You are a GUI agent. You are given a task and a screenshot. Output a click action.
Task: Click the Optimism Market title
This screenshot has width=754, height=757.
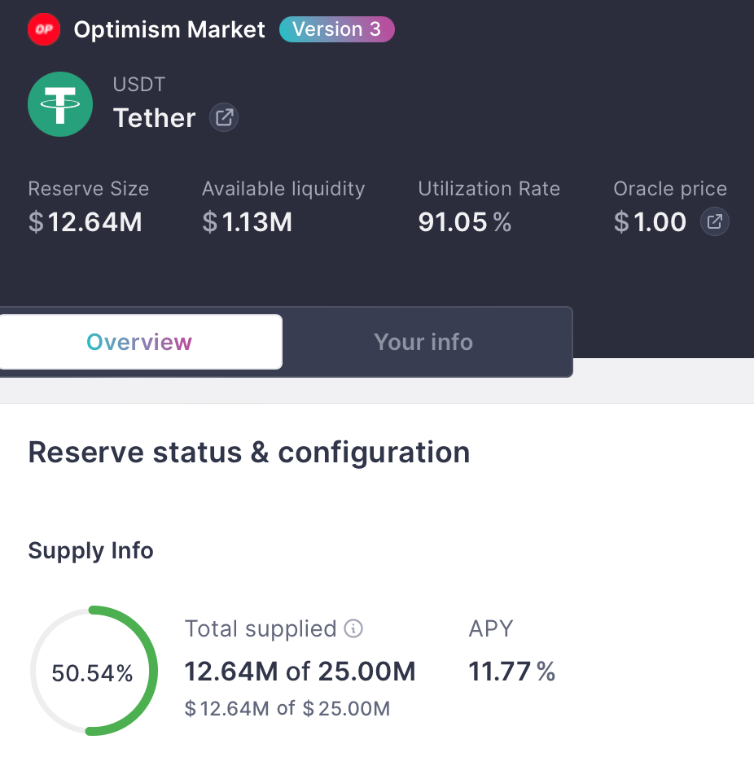click(x=169, y=28)
